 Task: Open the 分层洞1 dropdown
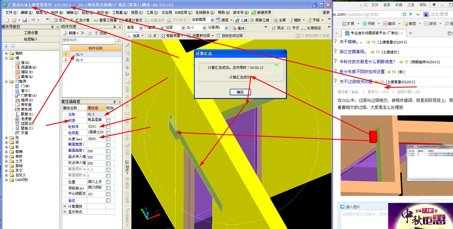[x=226, y=28]
